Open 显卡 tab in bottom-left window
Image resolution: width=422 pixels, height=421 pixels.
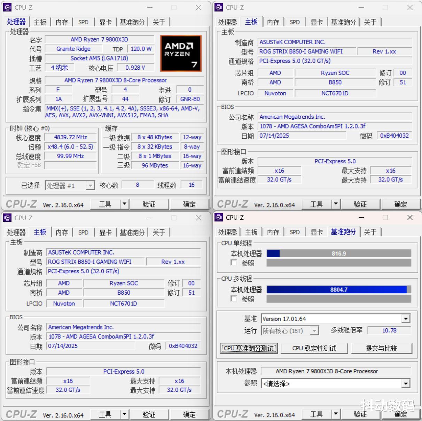[105, 232]
